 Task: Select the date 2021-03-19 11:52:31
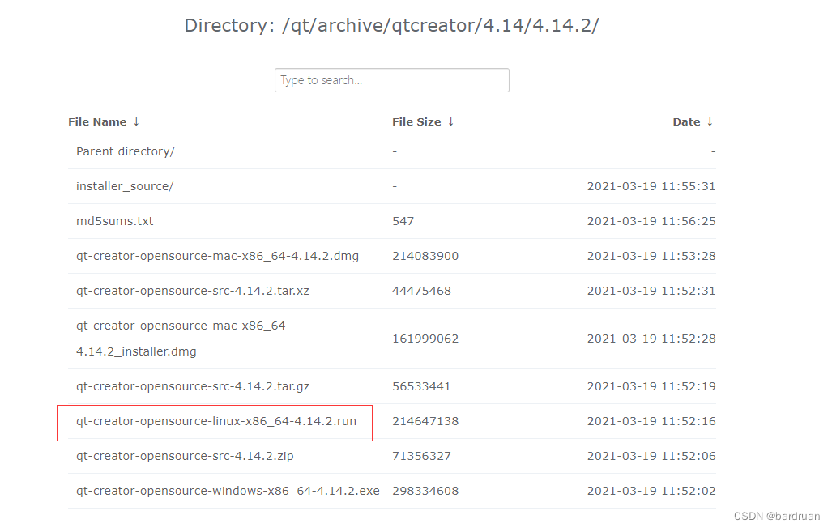click(651, 291)
